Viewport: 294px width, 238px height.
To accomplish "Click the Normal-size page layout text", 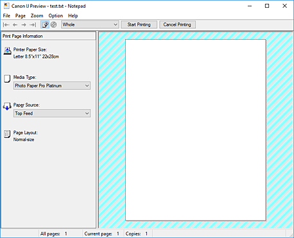I will pyautogui.click(x=24, y=140).
